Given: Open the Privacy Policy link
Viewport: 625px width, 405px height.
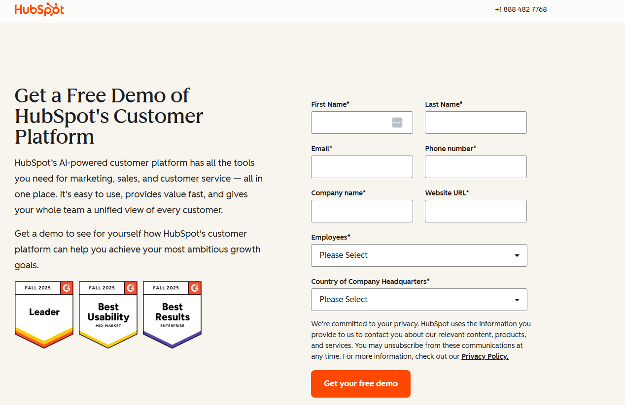Looking at the screenshot, I should coord(485,356).
